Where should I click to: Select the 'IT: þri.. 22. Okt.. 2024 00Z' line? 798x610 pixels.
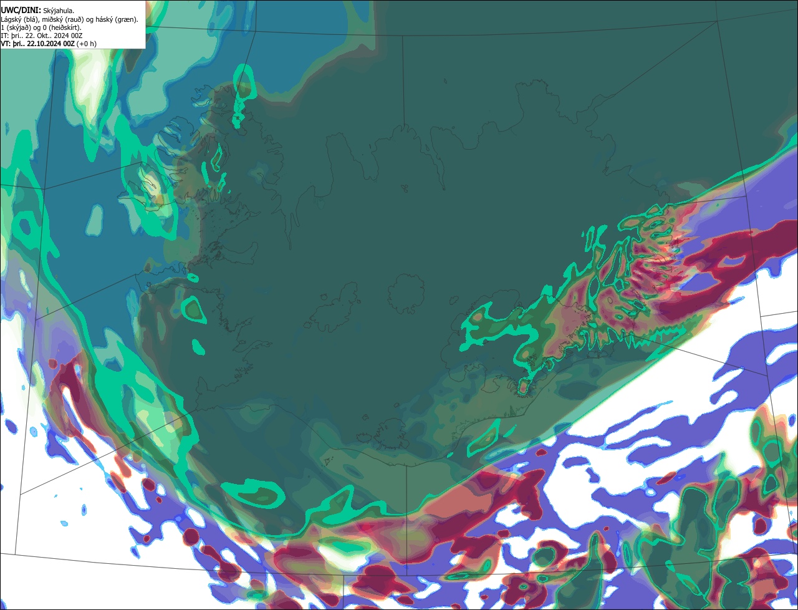tap(42, 36)
